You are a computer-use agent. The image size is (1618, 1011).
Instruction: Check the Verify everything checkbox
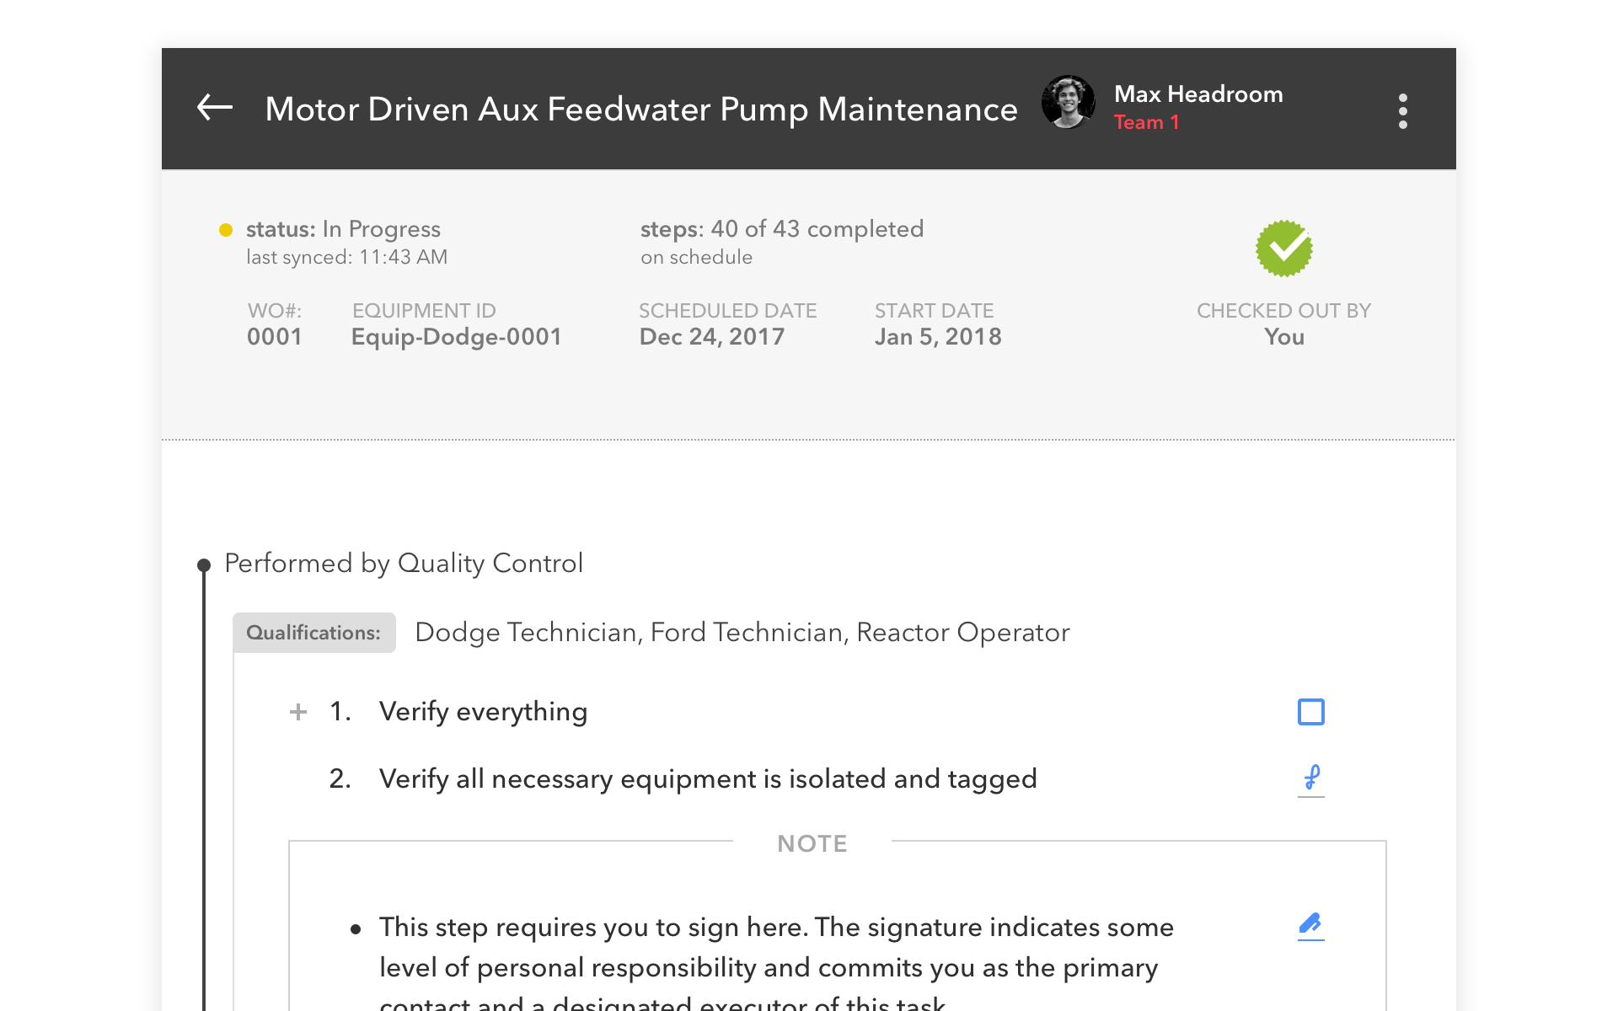[1310, 712]
